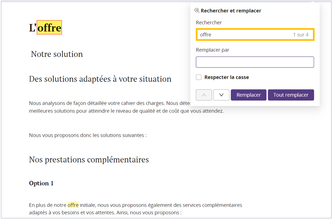Click the Rechercher et remplacer panel title
This screenshot has width=332, height=219.
click(x=231, y=11)
